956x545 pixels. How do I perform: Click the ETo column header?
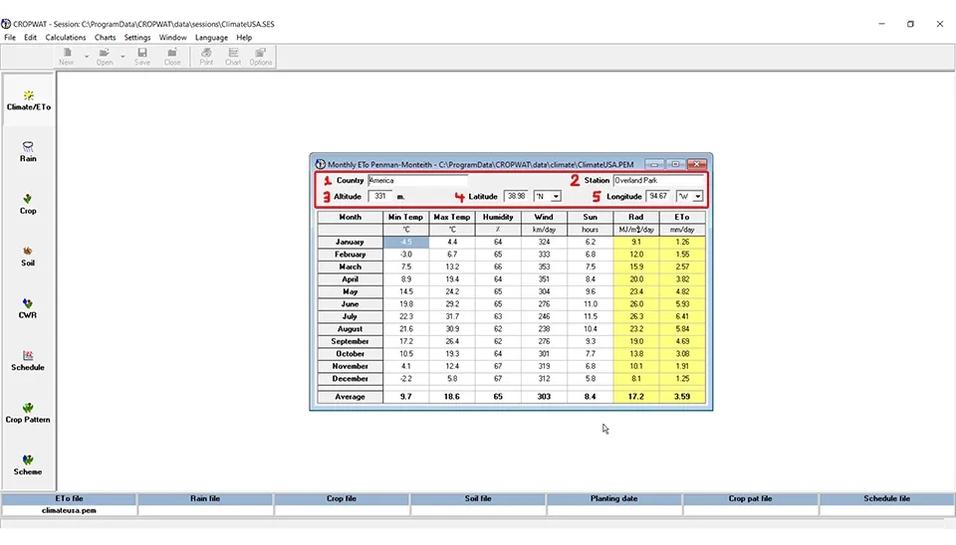[x=682, y=218]
